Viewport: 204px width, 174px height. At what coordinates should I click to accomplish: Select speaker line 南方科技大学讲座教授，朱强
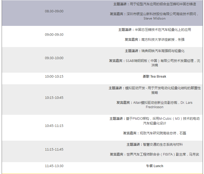point(154,40)
